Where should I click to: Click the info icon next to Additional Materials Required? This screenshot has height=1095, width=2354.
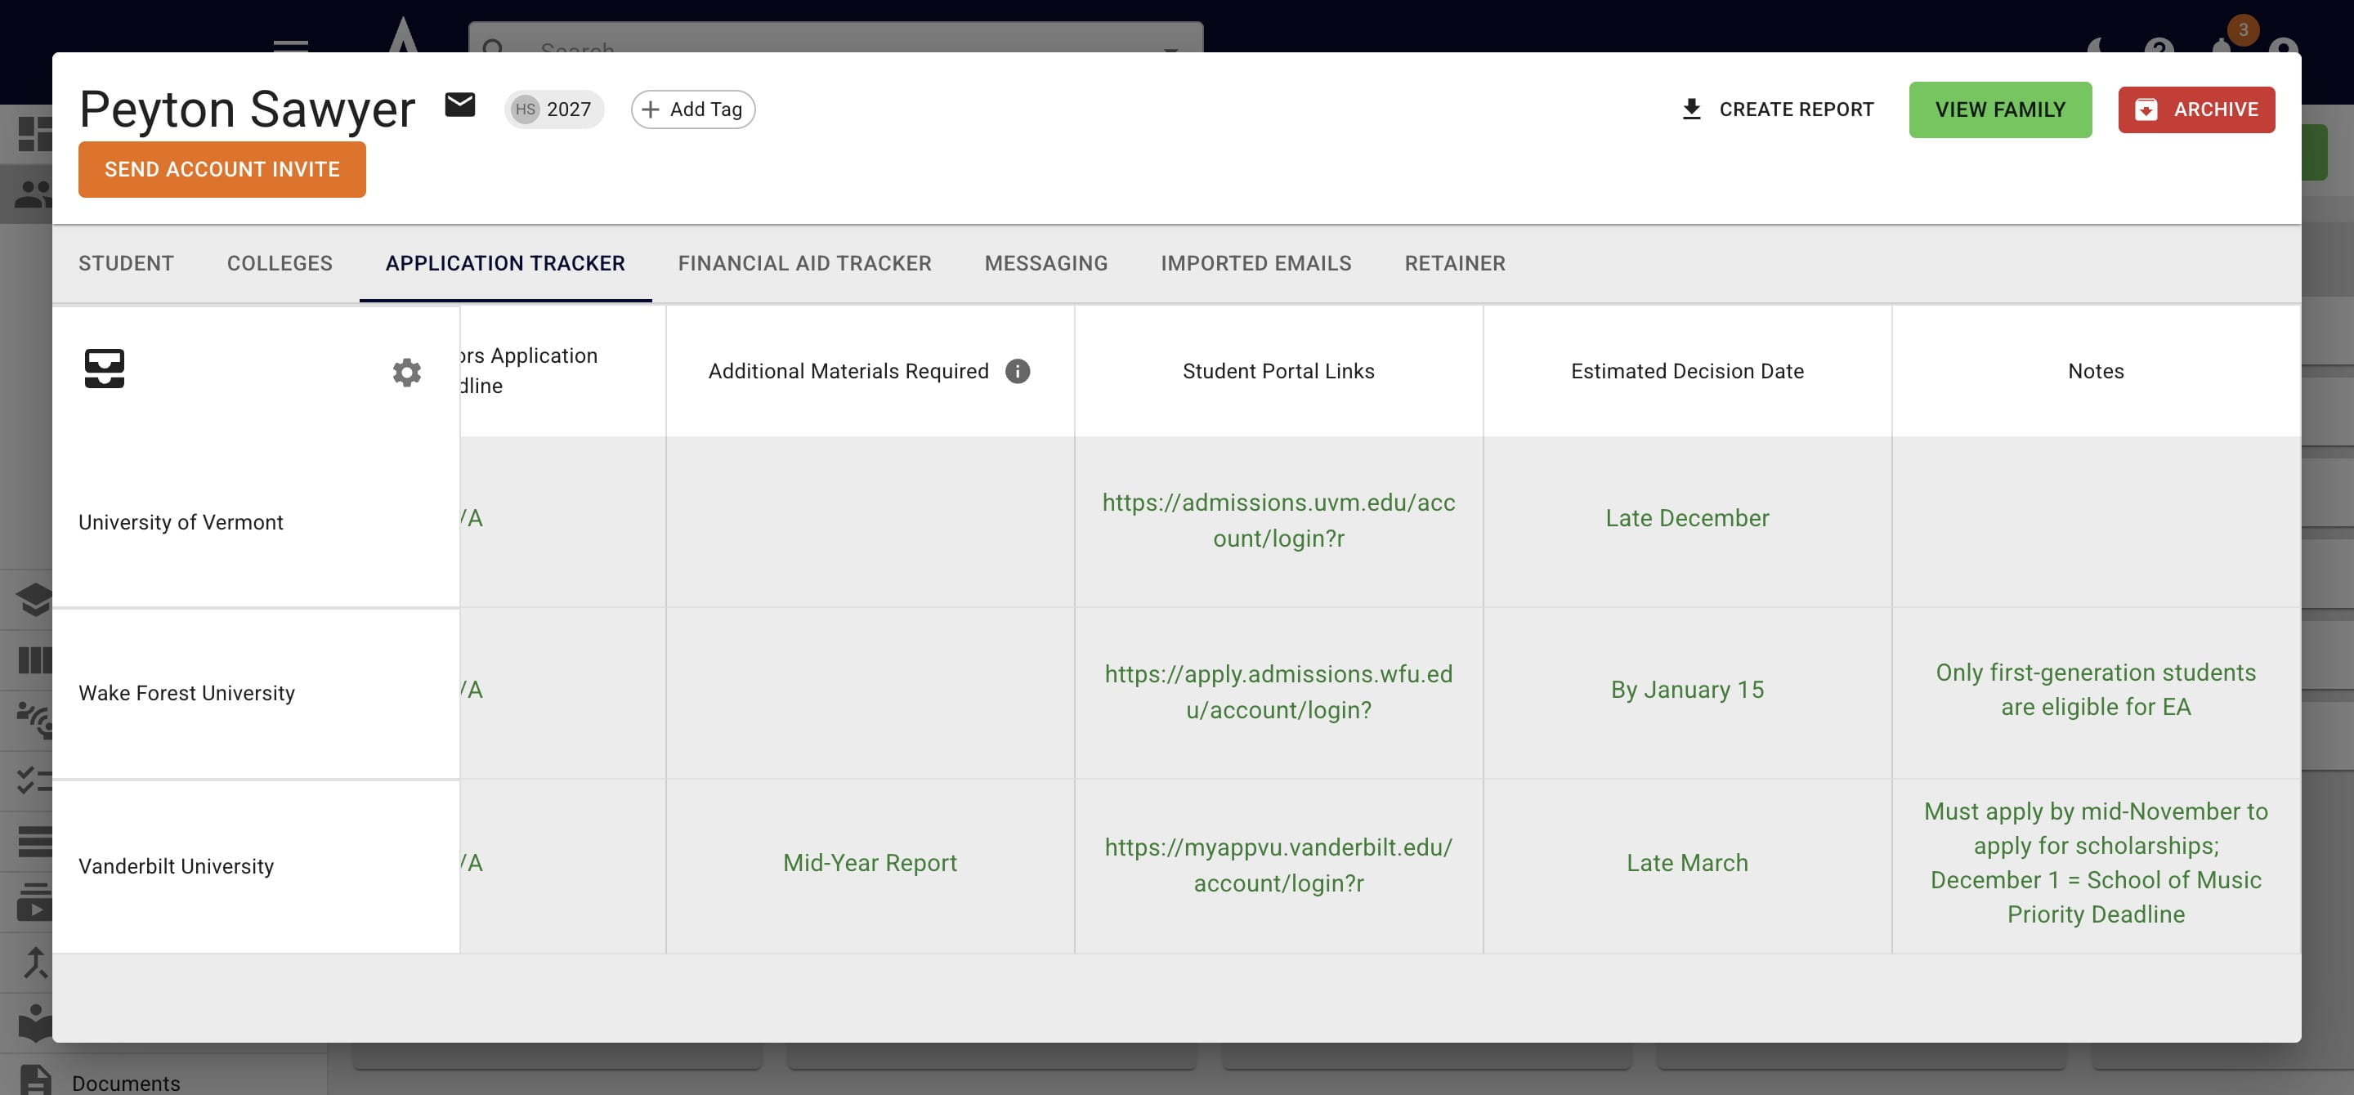[1017, 371]
